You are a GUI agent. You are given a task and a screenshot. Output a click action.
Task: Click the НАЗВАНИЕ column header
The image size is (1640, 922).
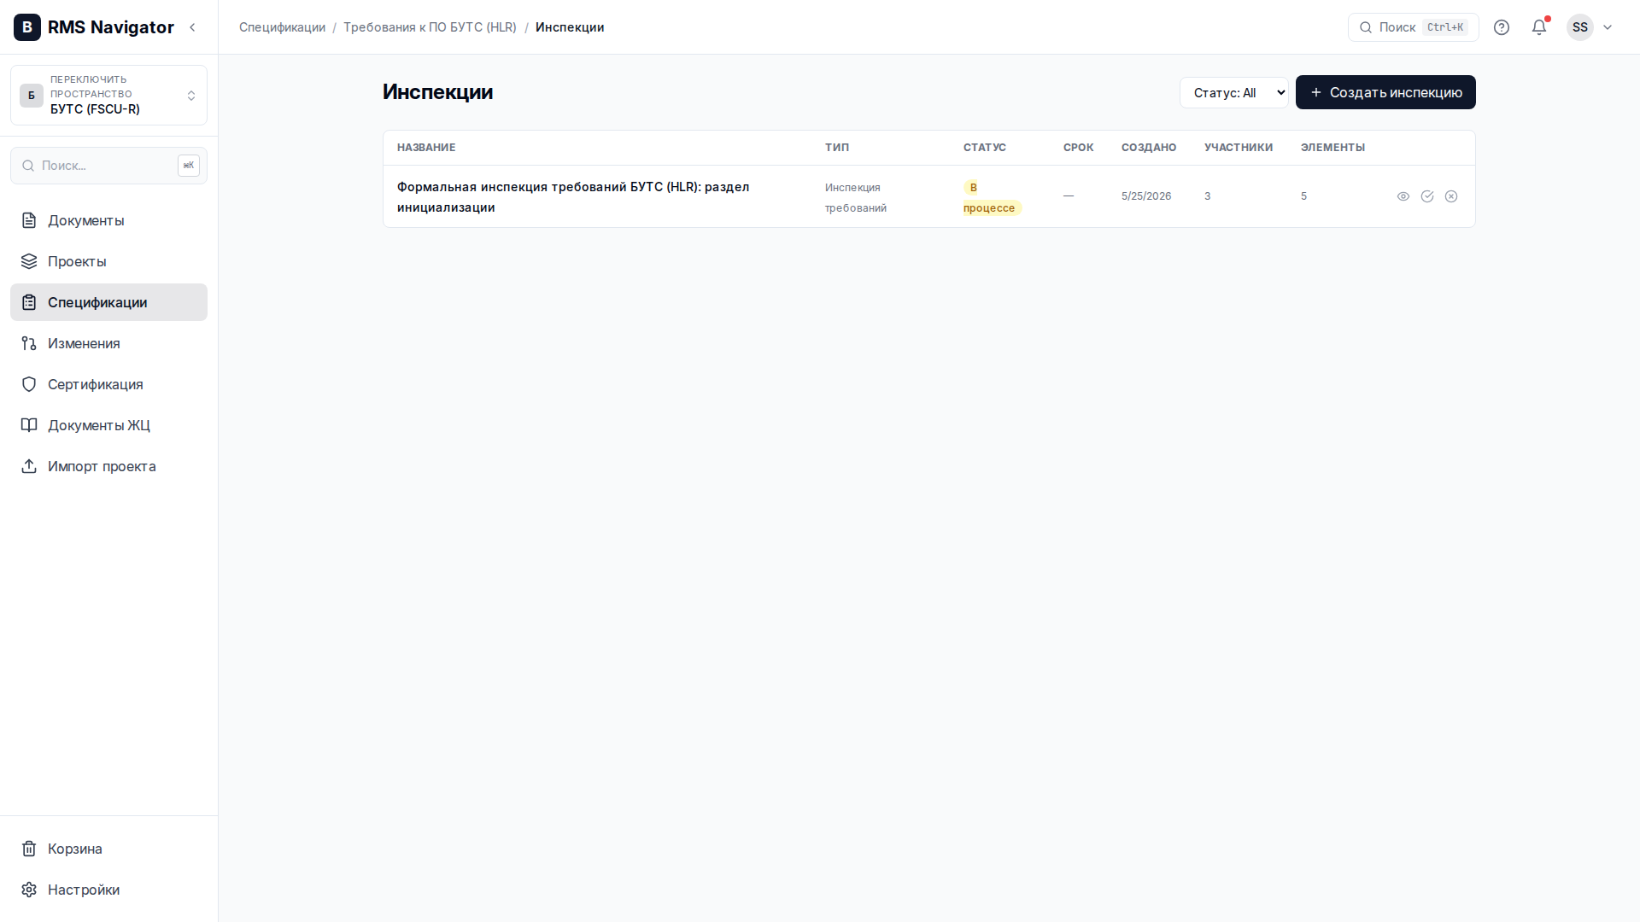tap(426, 148)
